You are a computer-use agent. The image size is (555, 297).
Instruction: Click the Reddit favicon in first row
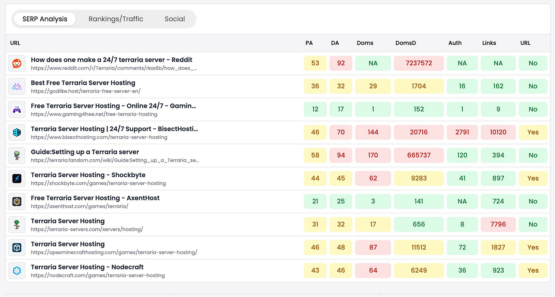(17, 63)
